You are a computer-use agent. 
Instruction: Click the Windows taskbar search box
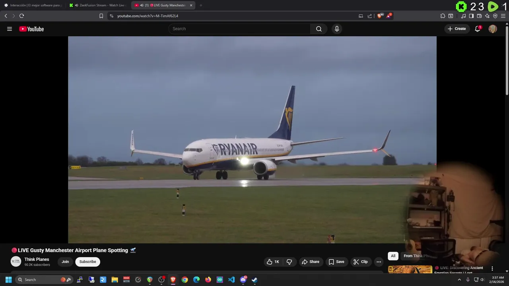(x=44, y=280)
